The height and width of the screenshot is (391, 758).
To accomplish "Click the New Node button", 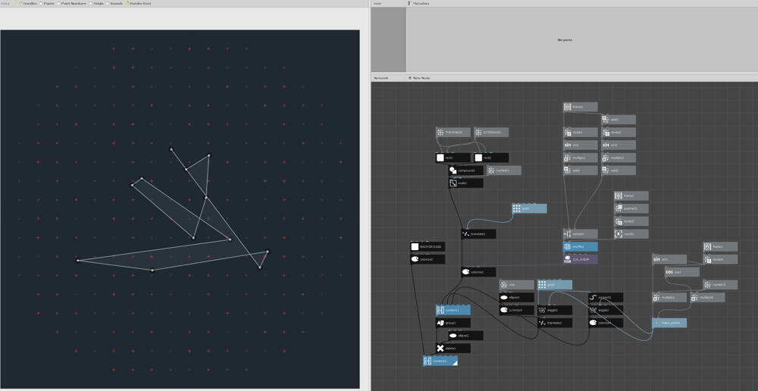I will click(x=418, y=78).
